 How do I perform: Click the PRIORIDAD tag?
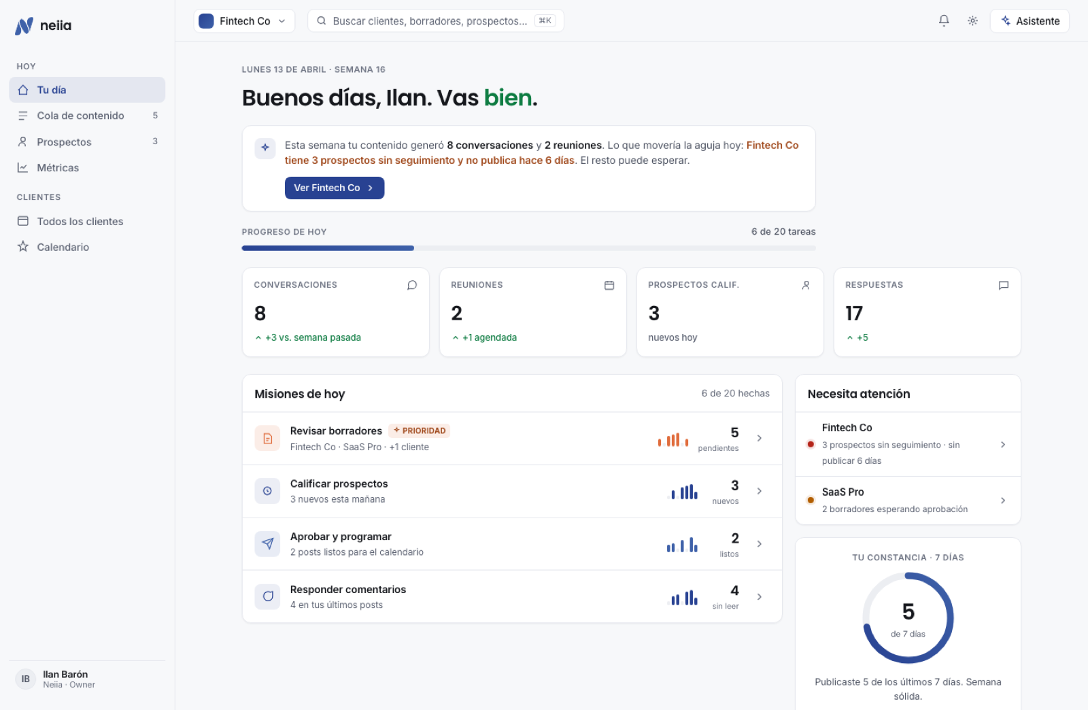tap(420, 430)
